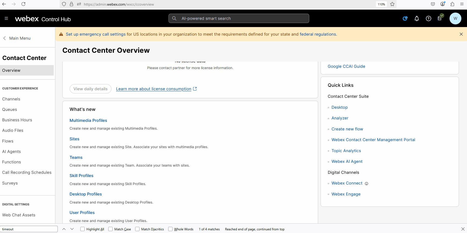Open the notifications bell
The height and width of the screenshot is (233, 467).
416,18
